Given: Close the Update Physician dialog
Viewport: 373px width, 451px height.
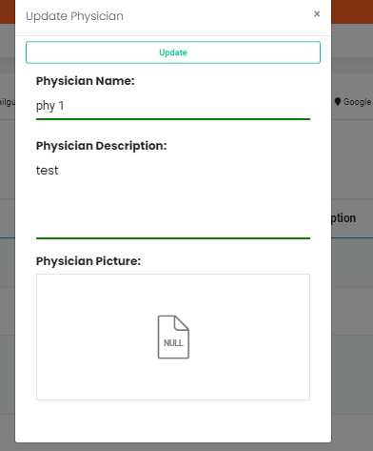Looking at the screenshot, I should click(x=317, y=14).
